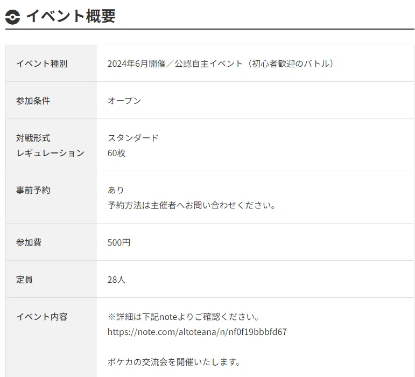Click the オープン value
The width and height of the screenshot is (415, 377).
[124, 101]
